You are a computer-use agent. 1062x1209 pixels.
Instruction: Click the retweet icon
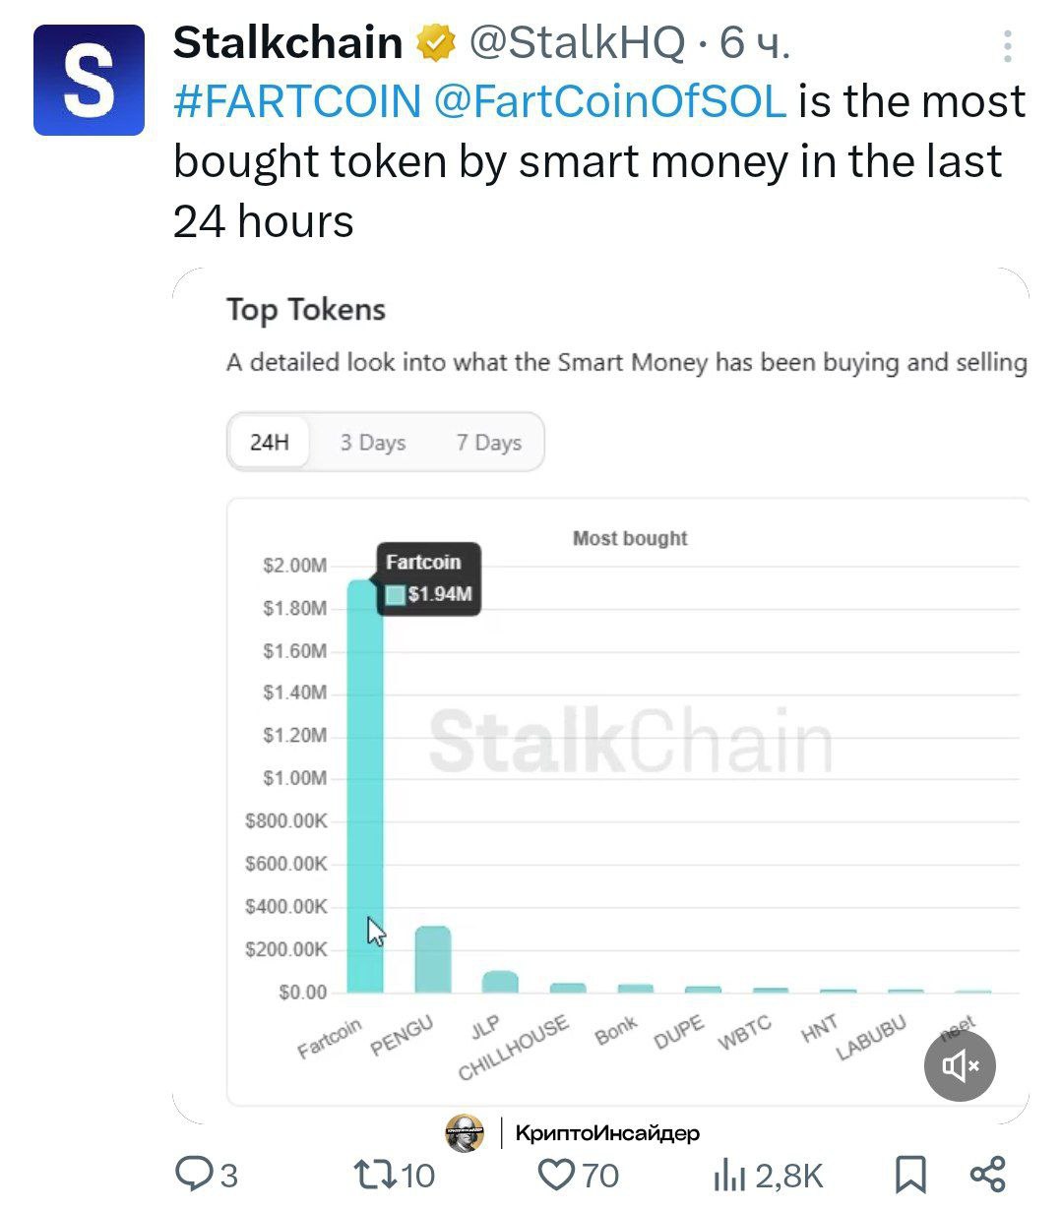point(375,1174)
